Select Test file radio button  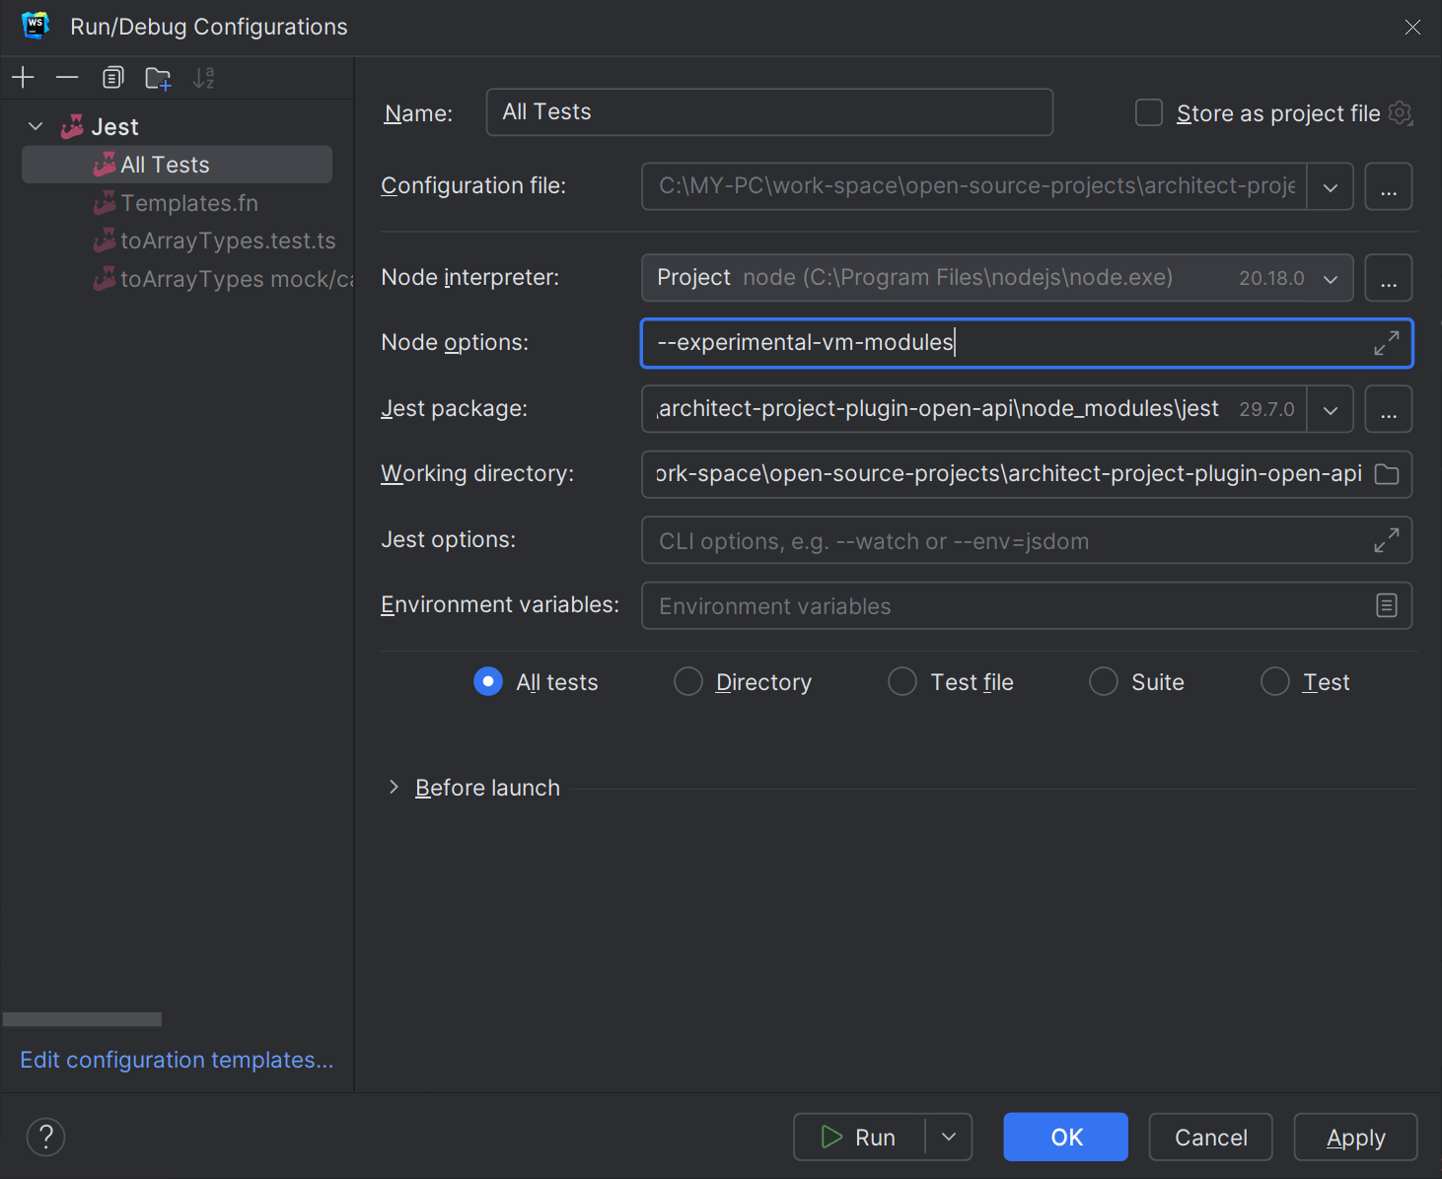pyautogui.click(x=902, y=681)
